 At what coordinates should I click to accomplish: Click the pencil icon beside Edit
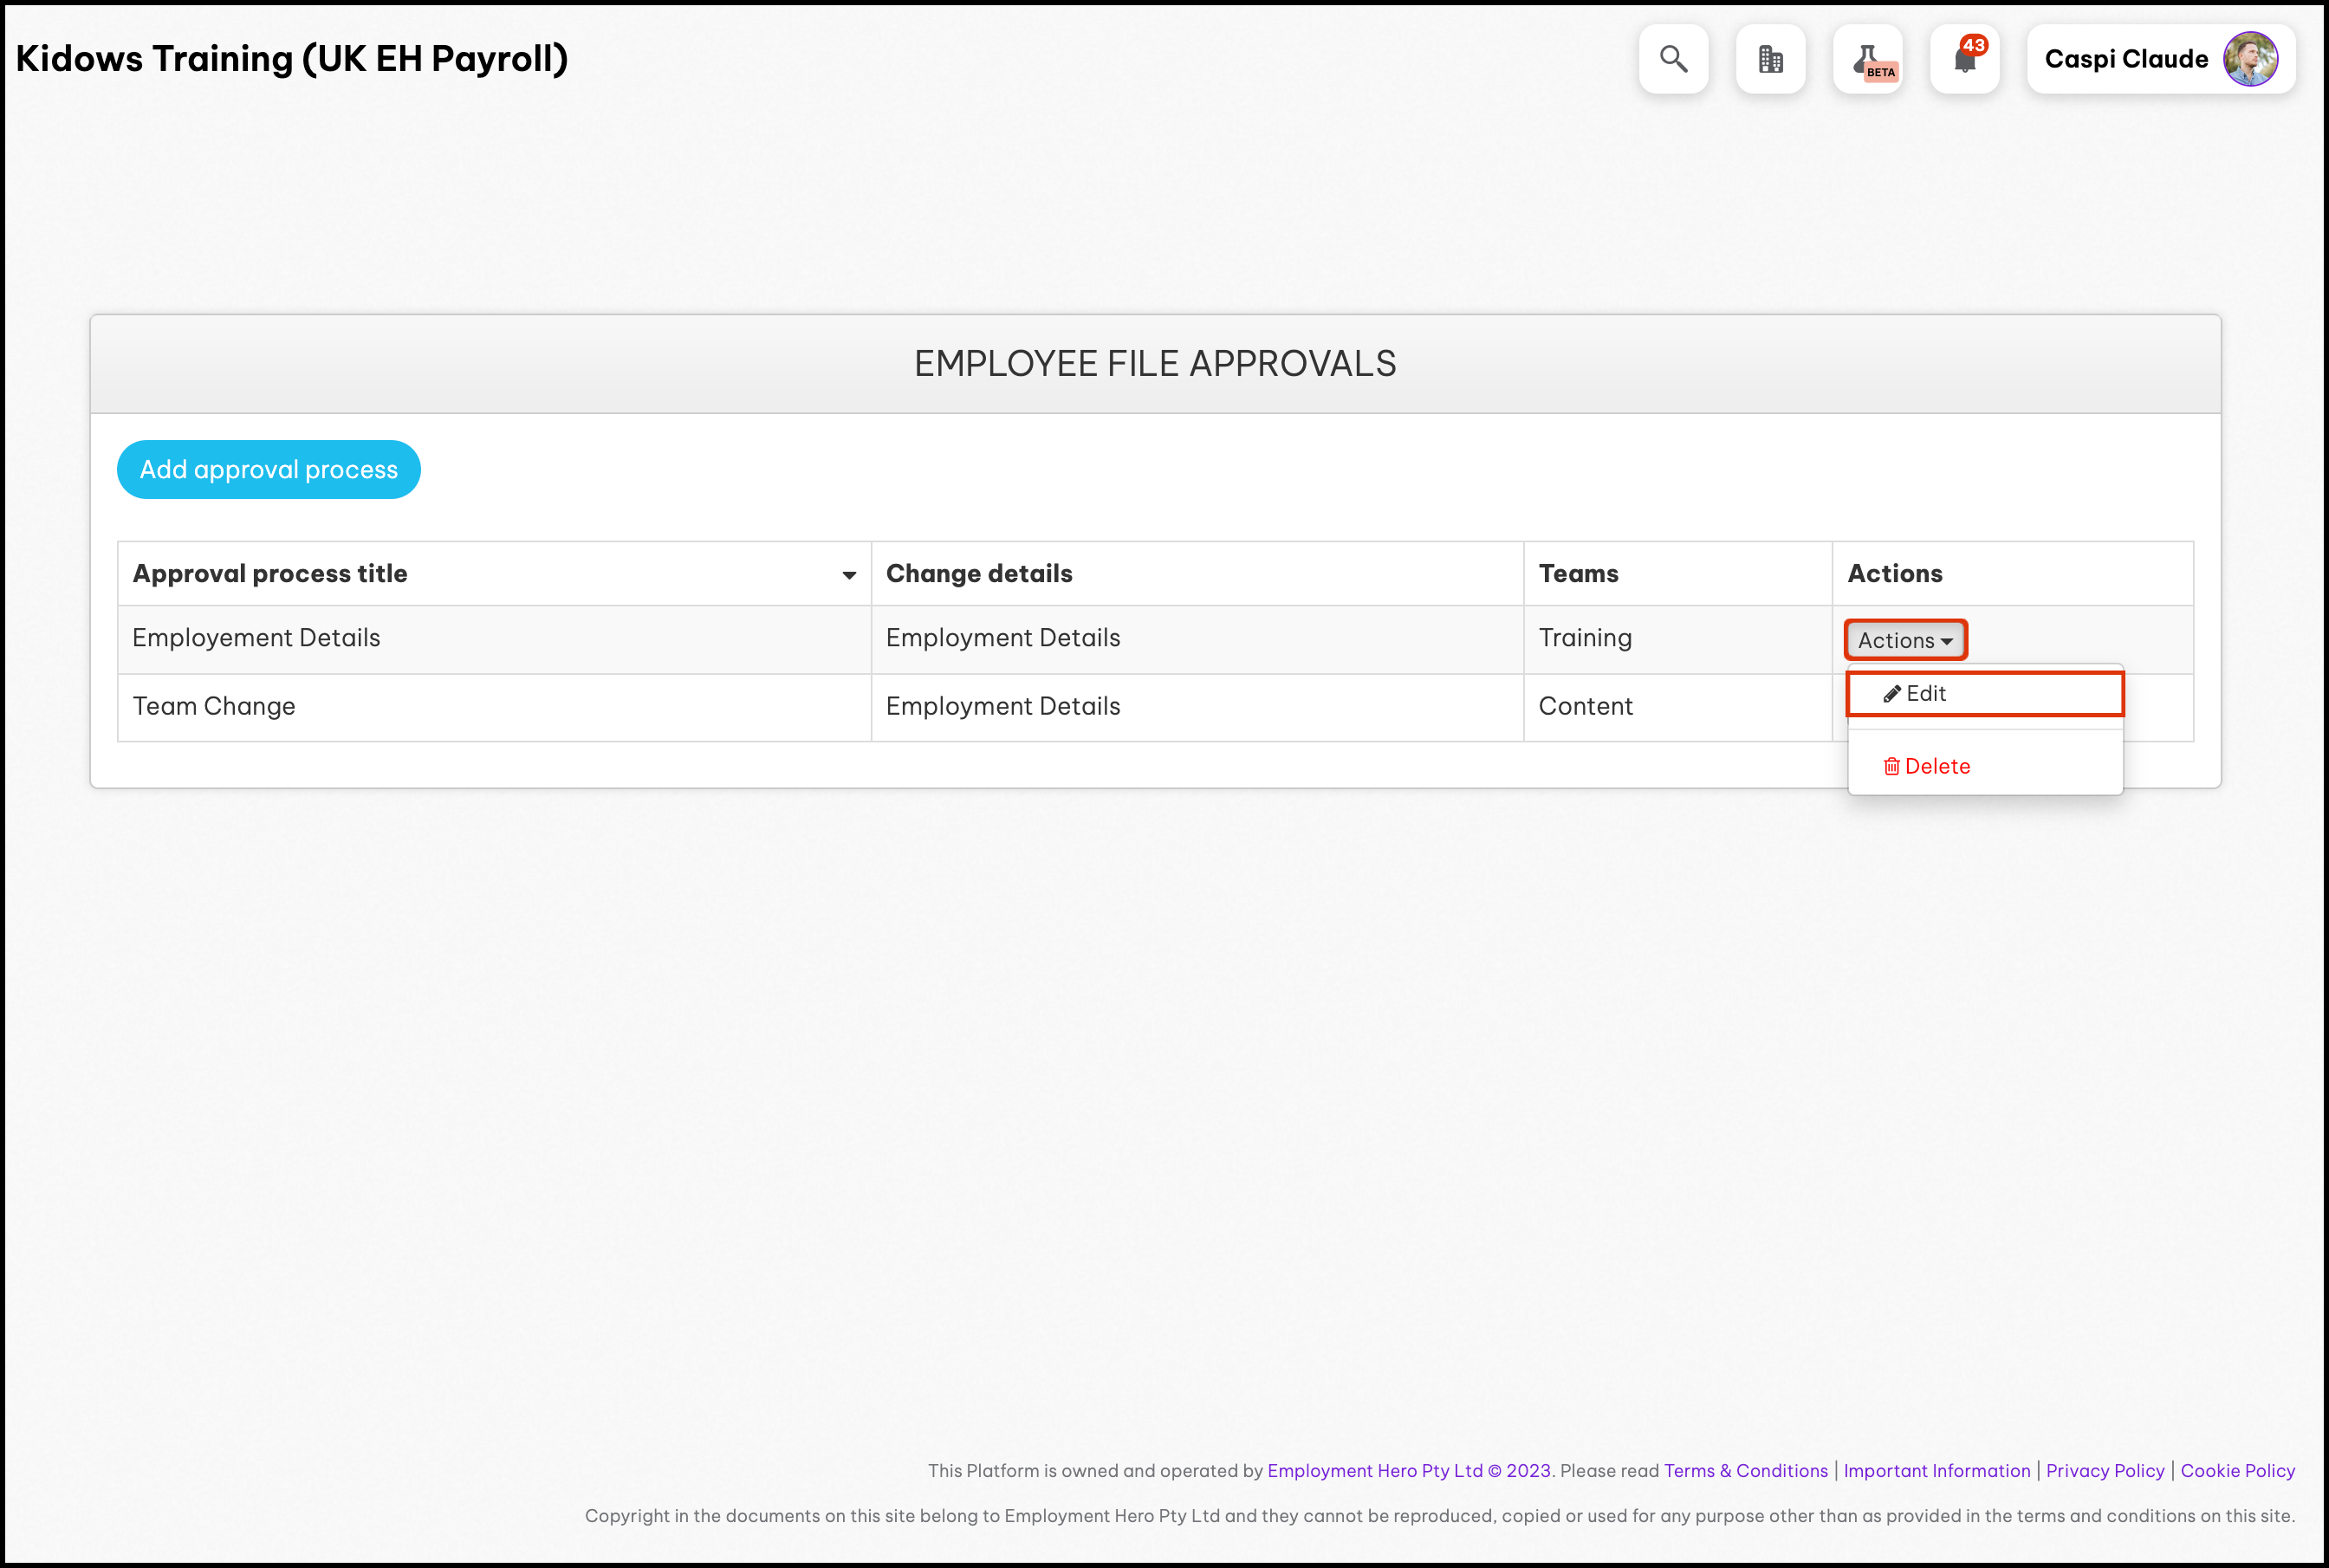(x=1891, y=694)
